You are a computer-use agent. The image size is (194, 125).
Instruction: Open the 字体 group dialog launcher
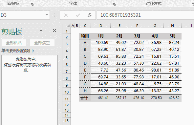point(114,5)
